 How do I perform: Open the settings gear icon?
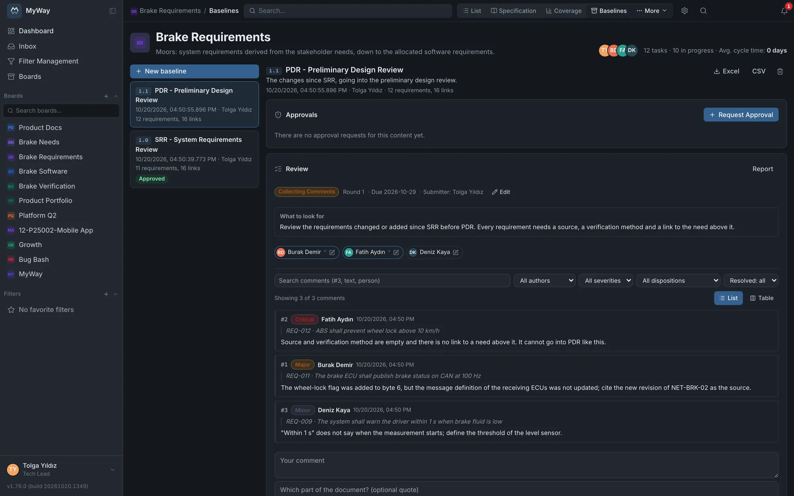coord(684,11)
